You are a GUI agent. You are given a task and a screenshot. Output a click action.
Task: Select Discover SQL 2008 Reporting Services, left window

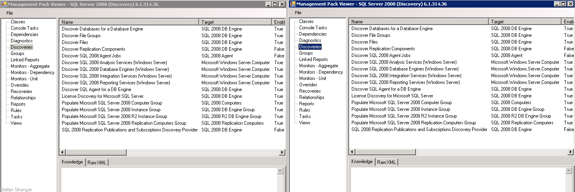pyautogui.click(x=173, y=83)
